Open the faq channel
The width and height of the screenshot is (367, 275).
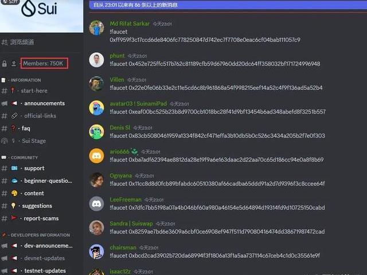tap(26, 129)
